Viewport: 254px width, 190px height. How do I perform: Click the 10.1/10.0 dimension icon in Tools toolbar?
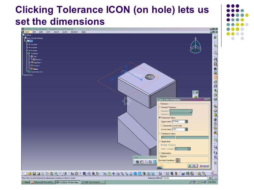(150, 162)
